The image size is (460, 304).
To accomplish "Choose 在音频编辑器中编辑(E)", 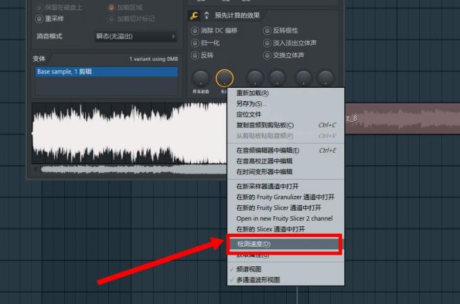I will pos(285,151).
